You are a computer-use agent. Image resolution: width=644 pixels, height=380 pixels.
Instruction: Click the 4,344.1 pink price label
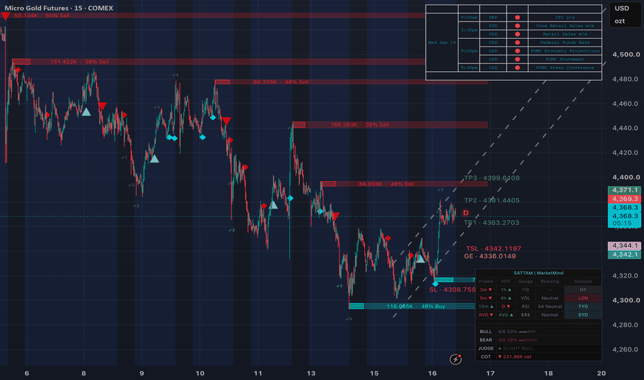point(624,246)
